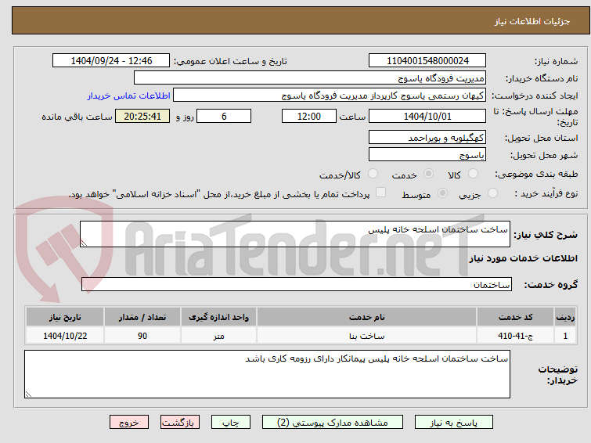Image resolution: width=591 pixels, height=443 pixels.
Task: Click service name cell ساخت بنا
Action: pyautogui.click(x=366, y=336)
